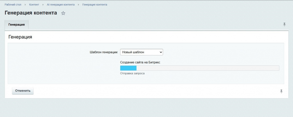Image resolution: width=293 pixels, height=117 pixels.
Task: Click the pin icon in the Отменить row
Action: [x=281, y=91]
